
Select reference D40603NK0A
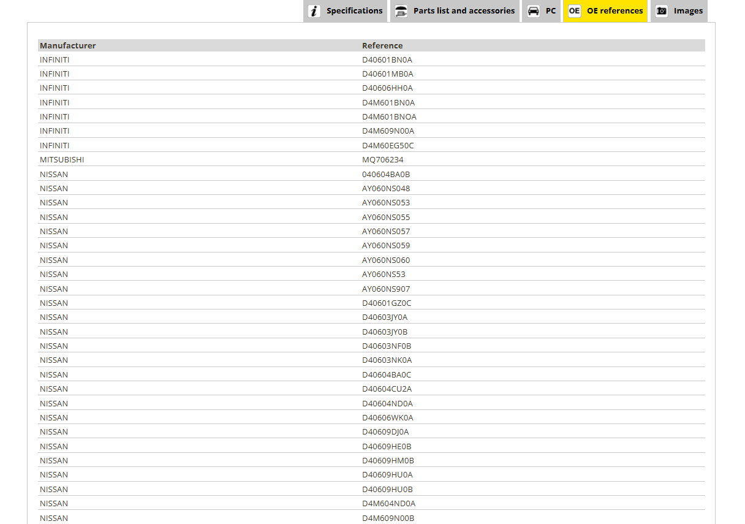pyautogui.click(x=387, y=360)
